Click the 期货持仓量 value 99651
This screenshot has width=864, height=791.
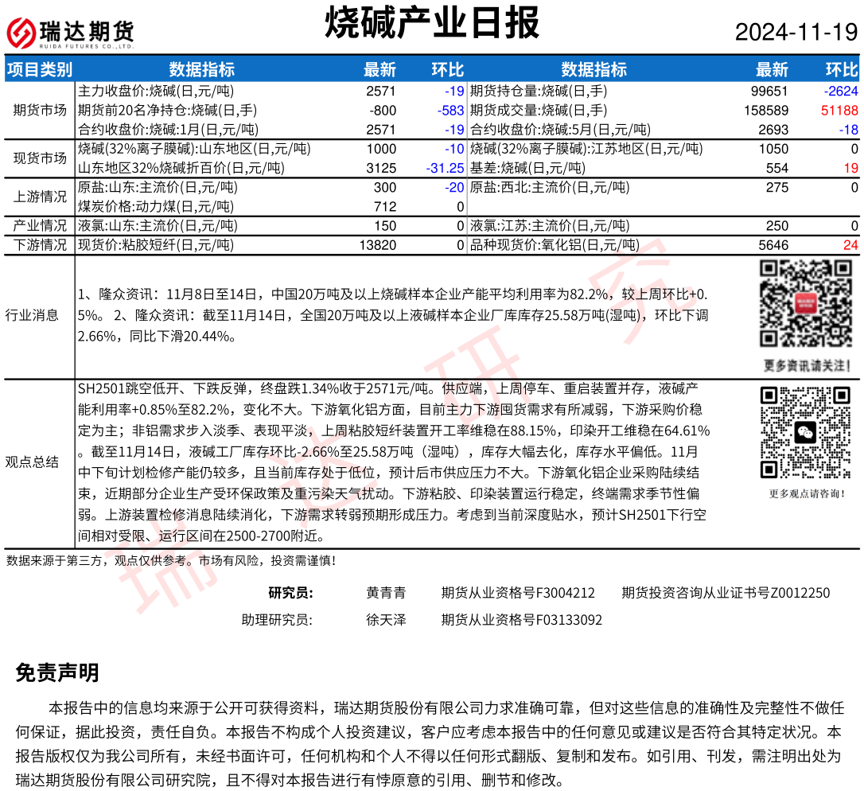click(x=770, y=92)
